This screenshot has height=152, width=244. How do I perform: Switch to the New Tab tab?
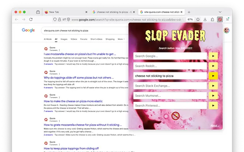pyautogui.click(x=65, y=12)
